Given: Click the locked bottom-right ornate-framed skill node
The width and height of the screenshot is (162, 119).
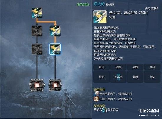Looking at the screenshot, I should point(55,85).
